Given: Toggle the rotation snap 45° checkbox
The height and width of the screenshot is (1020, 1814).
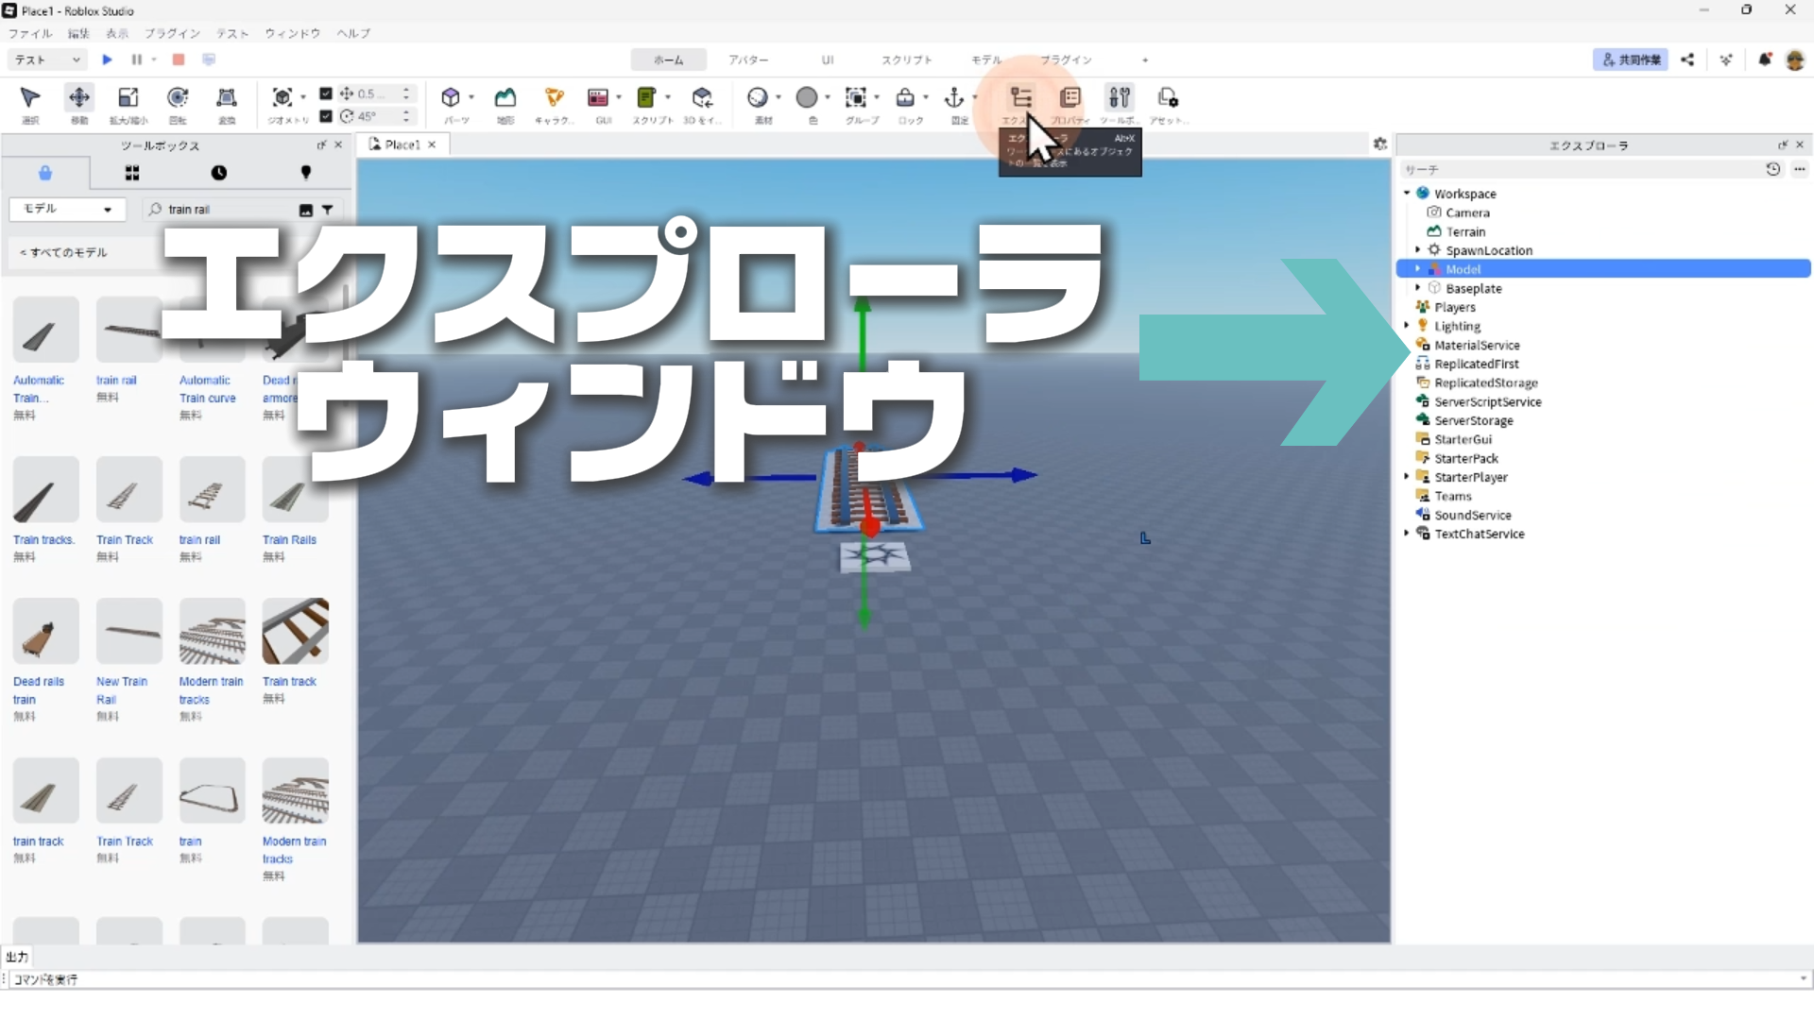Looking at the screenshot, I should pos(326,116).
